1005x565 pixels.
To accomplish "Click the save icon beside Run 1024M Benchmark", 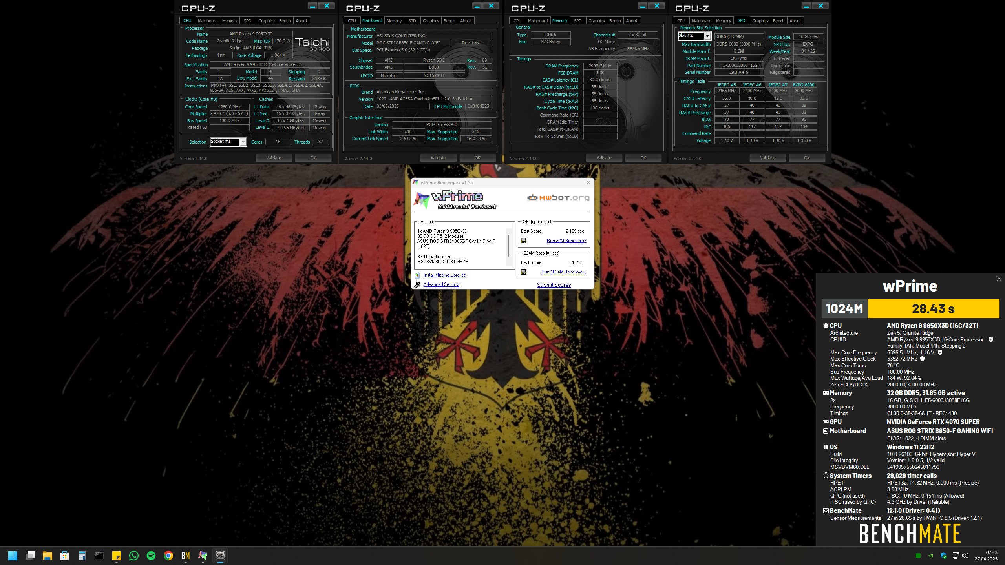I will [524, 272].
